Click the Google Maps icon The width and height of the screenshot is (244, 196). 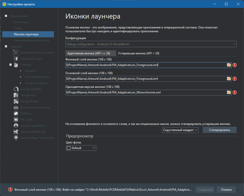click(x=16, y=101)
